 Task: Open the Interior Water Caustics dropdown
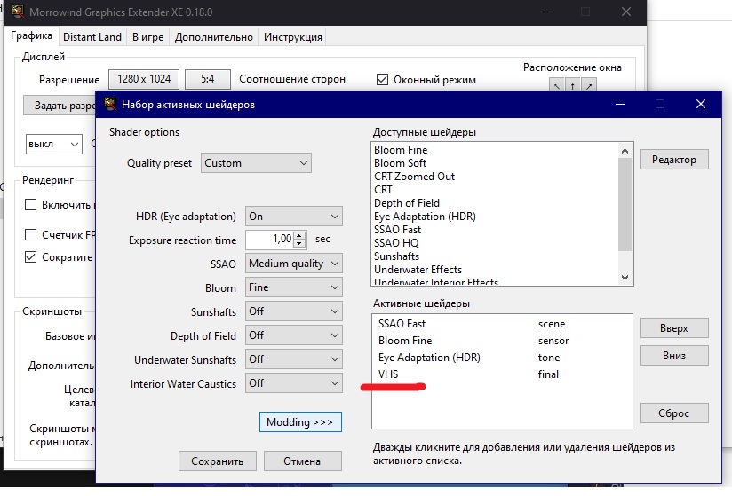pyautogui.click(x=294, y=383)
